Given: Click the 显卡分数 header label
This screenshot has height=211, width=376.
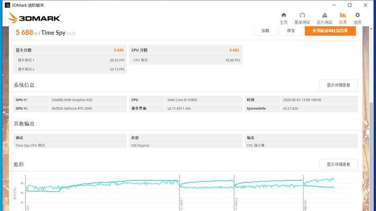Looking at the screenshot, I should pos(23,50).
